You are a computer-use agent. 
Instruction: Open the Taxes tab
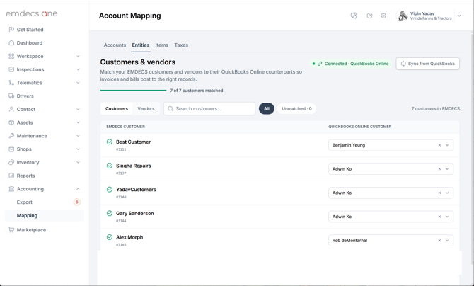[x=181, y=45]
